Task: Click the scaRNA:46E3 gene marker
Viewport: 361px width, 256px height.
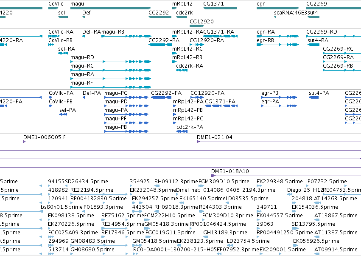Action: point(275,17)
